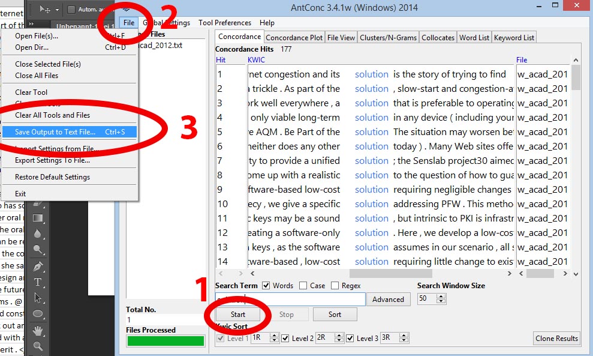Switch to the Word List tab
The width and height of the screenshot is (593, 356).
point(474,37)
